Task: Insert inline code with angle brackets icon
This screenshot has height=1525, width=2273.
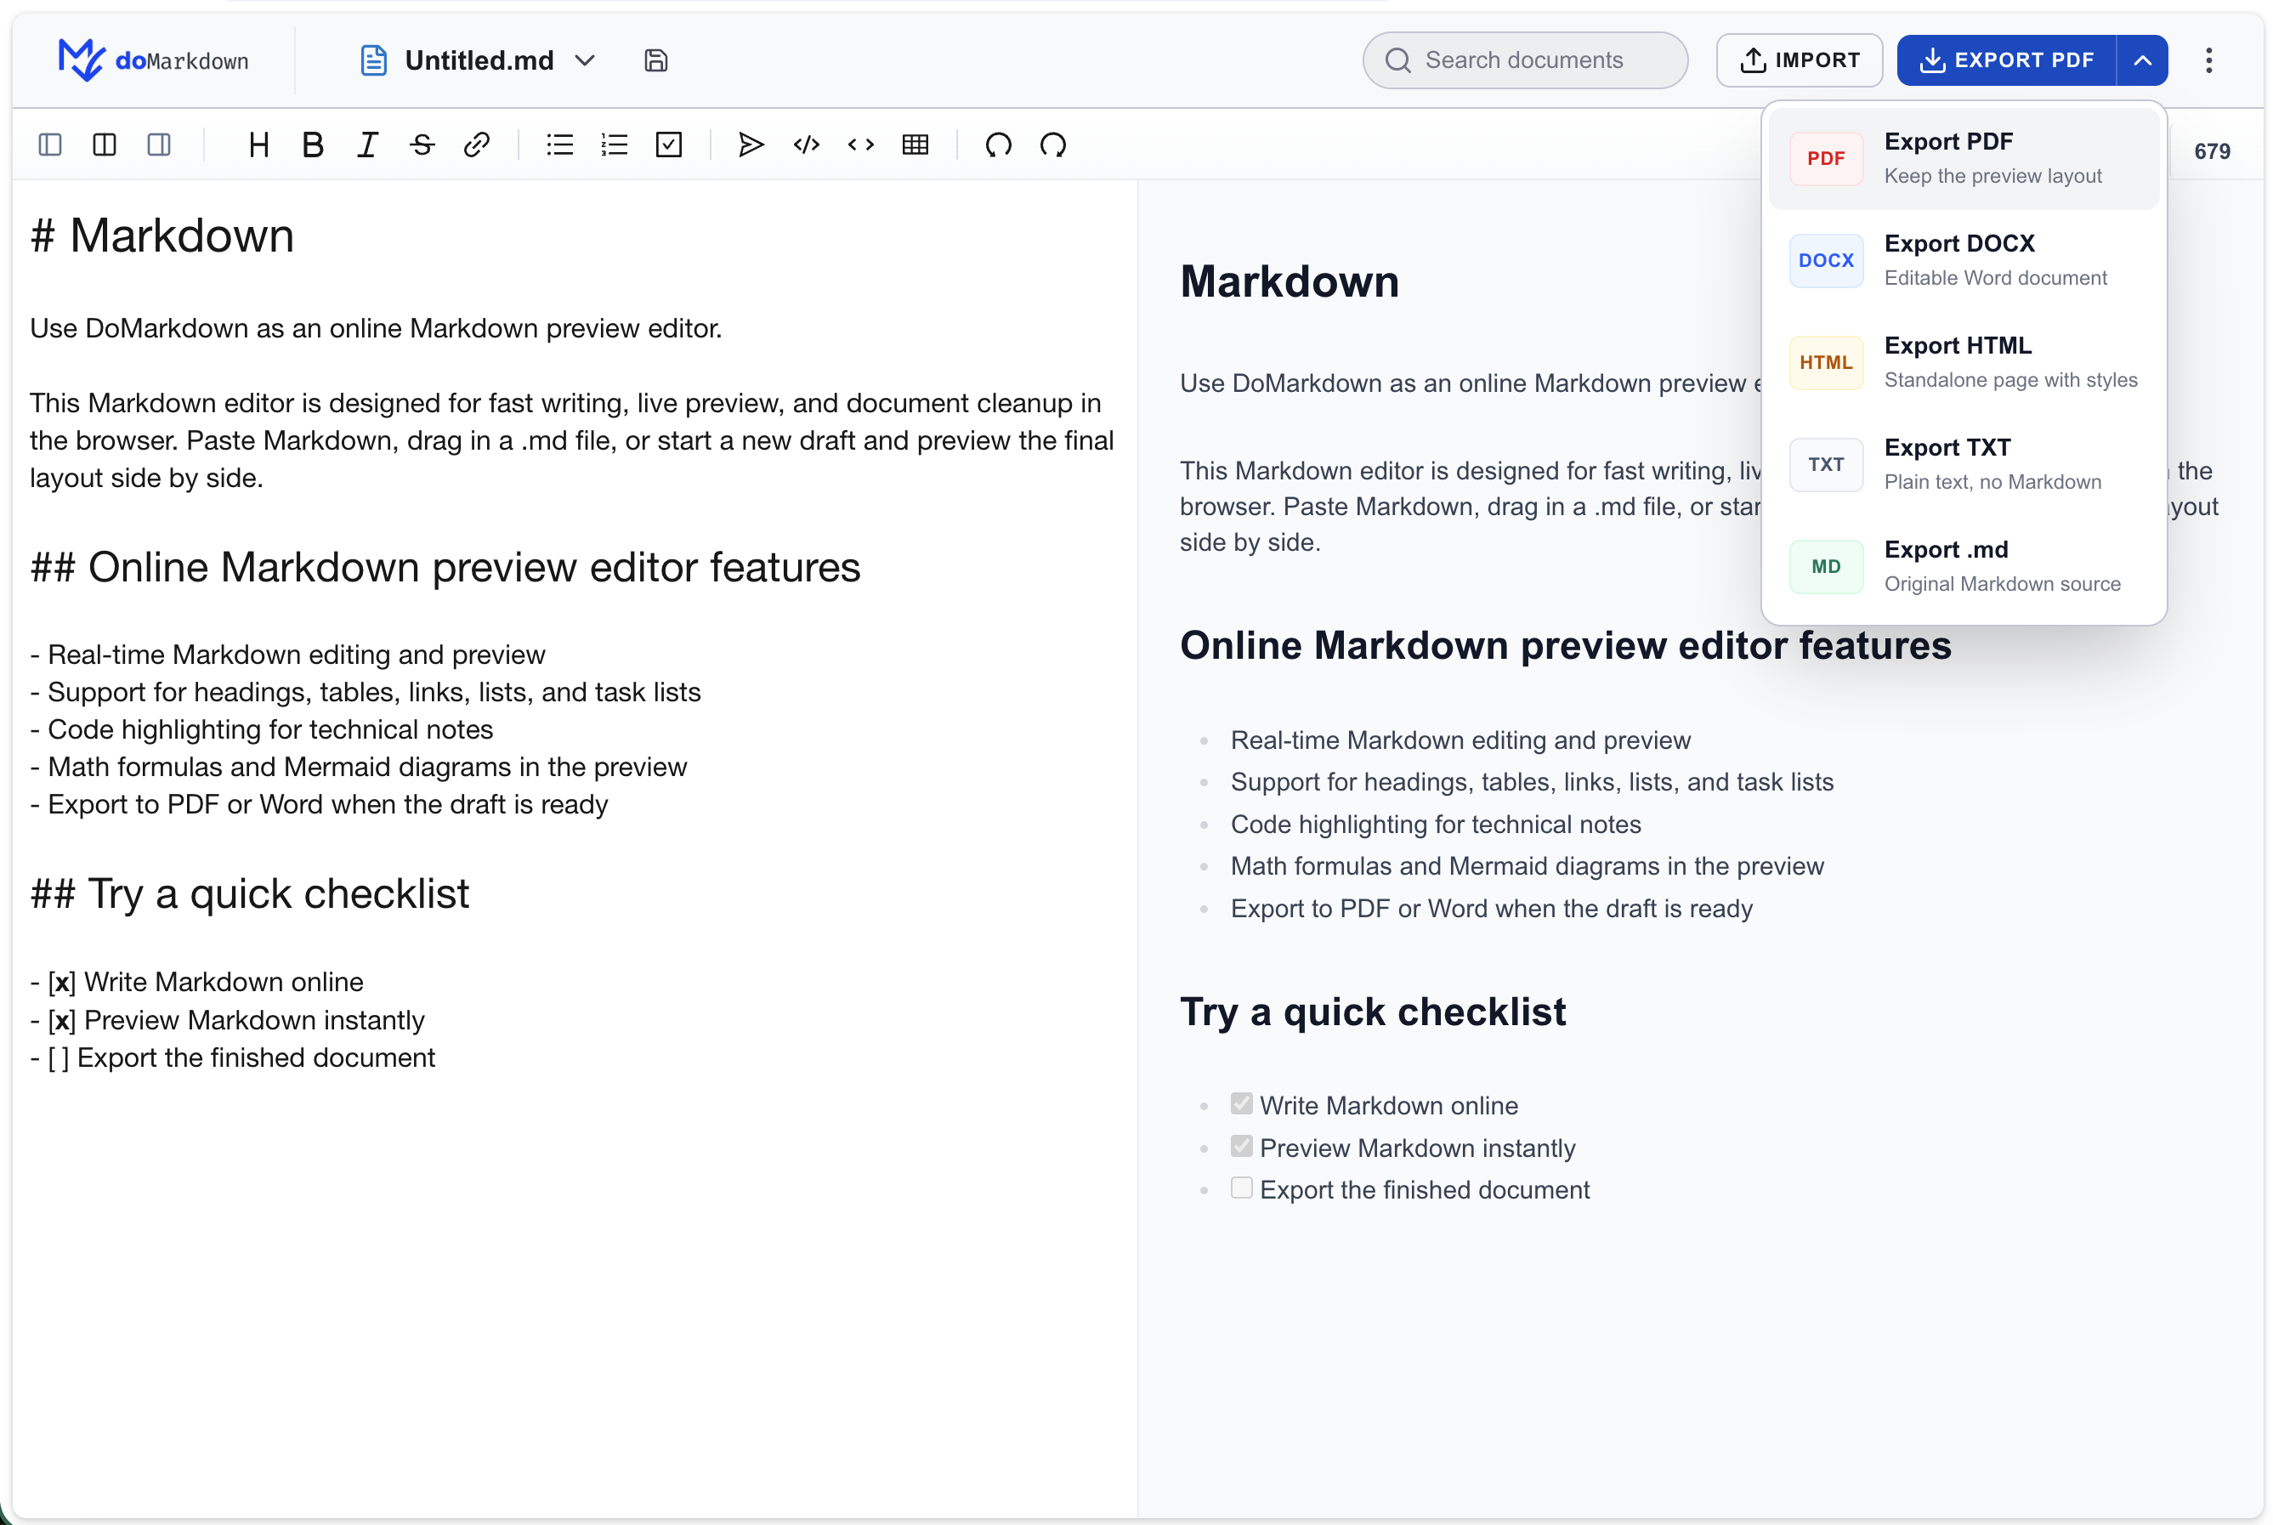Action: (861, 145)
